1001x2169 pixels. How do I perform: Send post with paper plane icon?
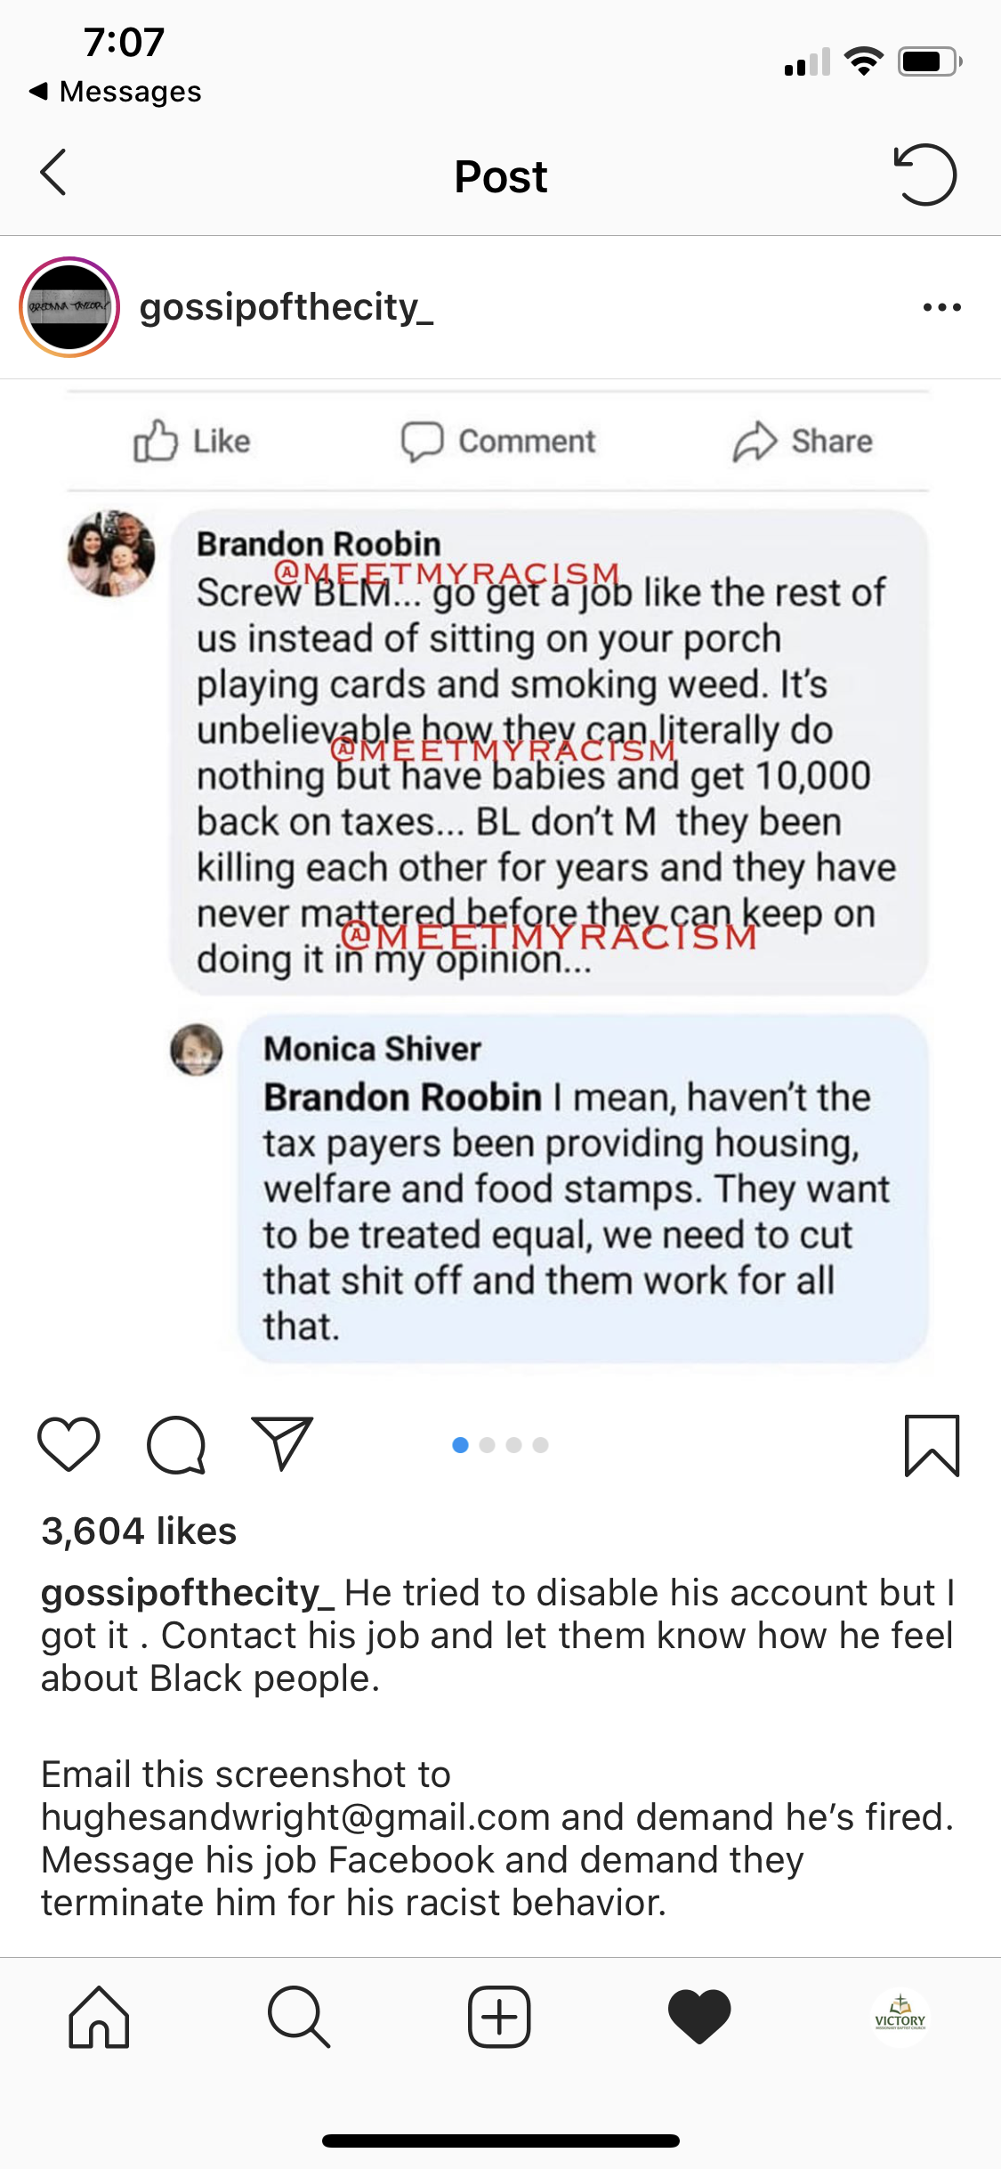283,1442
